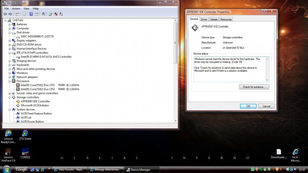Select WDC WD3200BEVT-22ZCT0 disk drive
Viewport: 308px width, 173px height.
click(37, 36)
